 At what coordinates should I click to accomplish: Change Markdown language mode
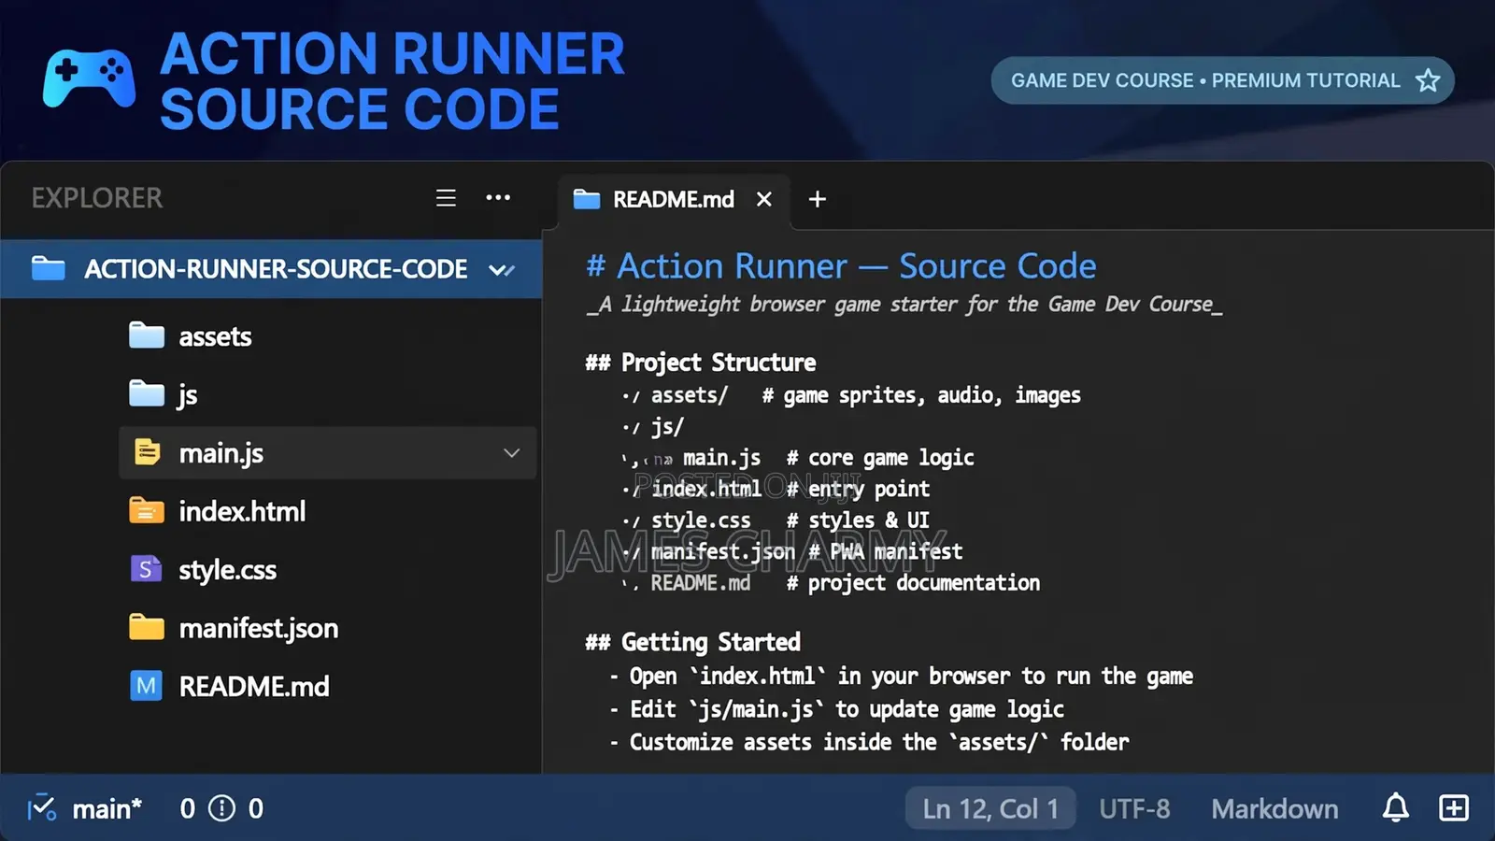pos(1274,808)
